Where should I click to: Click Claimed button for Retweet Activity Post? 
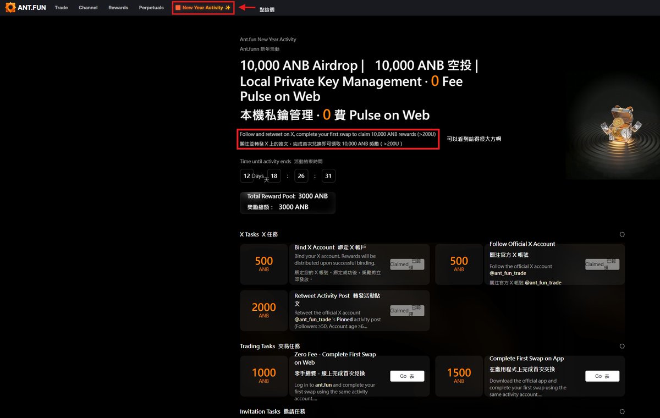pyautogui.click(x=407, y=310)
